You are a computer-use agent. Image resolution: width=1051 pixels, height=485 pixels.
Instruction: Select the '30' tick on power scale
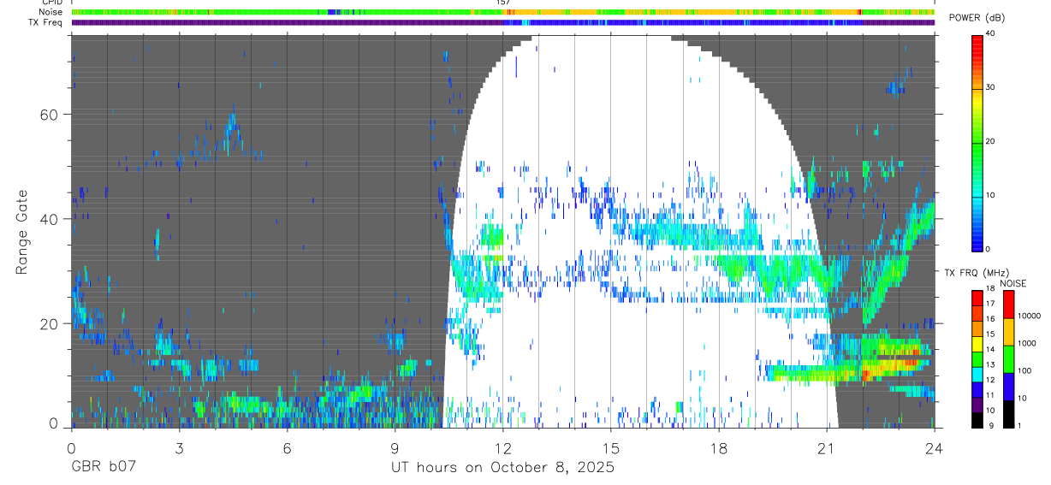point(992,88)
